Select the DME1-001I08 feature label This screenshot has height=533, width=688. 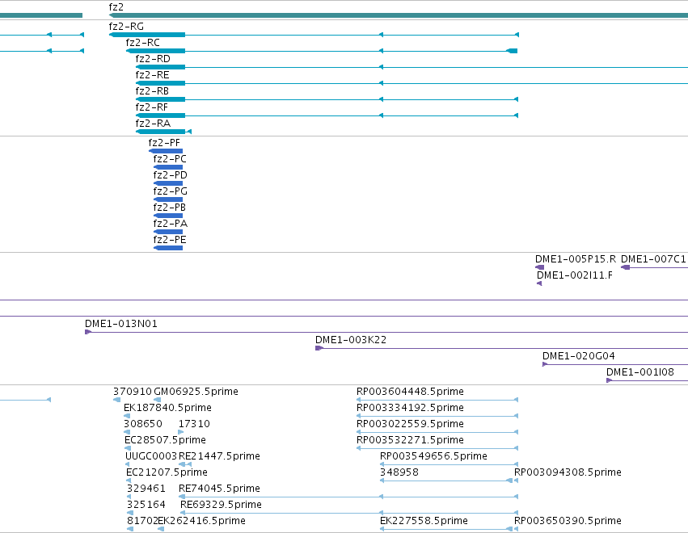click(640, 372)
